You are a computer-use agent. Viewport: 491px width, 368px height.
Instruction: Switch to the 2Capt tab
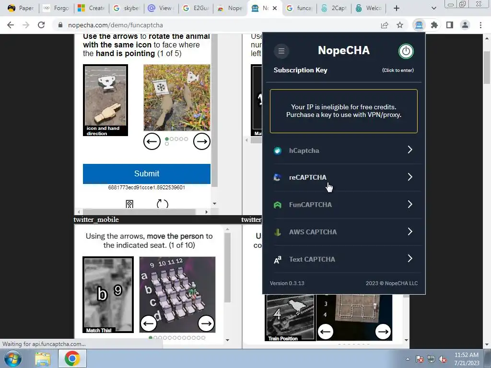(x=334, y=8)
